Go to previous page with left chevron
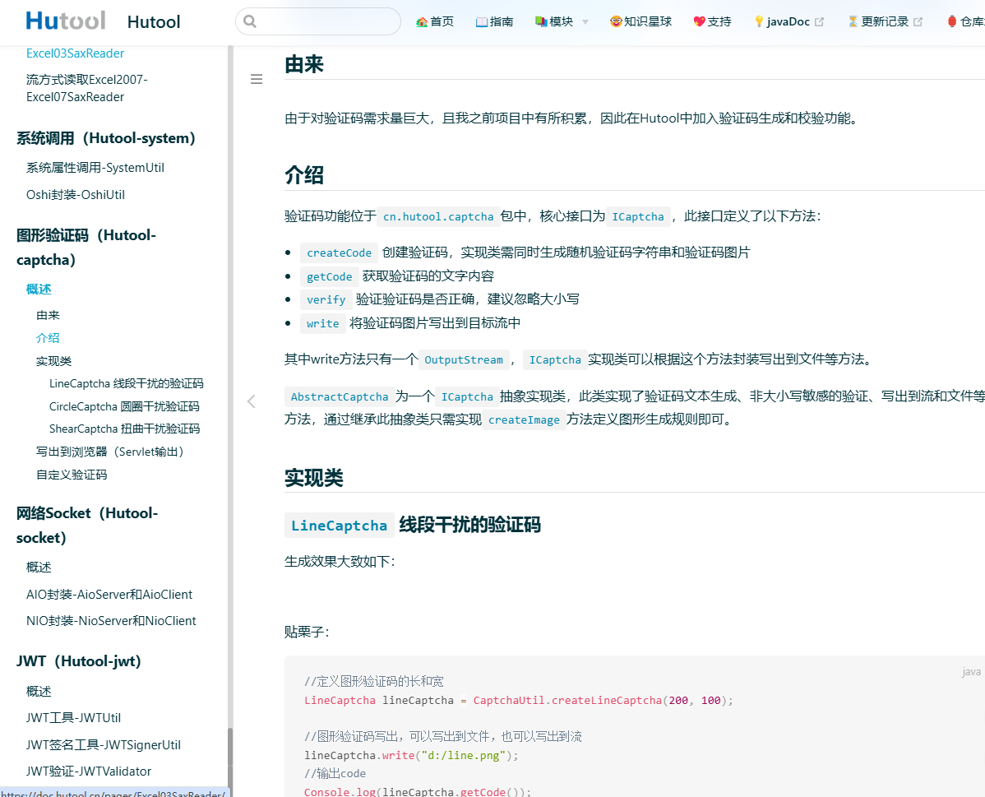The image size is (985, 797). pos(252,401)
